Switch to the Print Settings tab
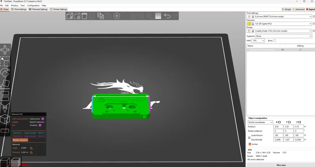The width and height of the screenshot is (315, 167). tap(19, 9)
